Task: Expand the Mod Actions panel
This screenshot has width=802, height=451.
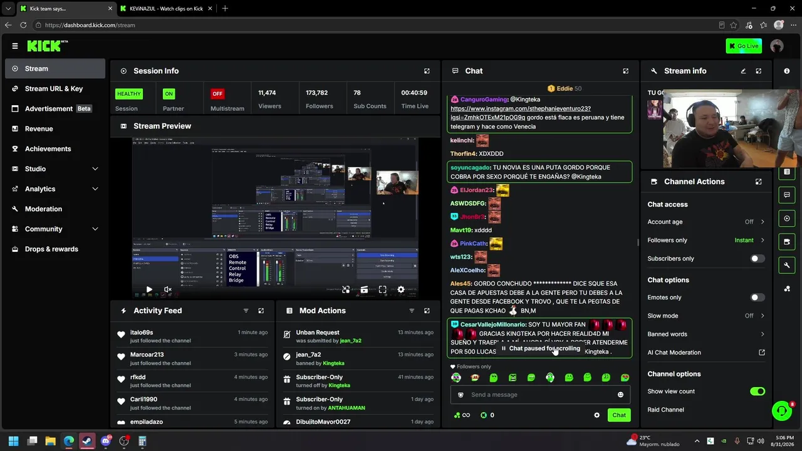Action: point(427,311)
